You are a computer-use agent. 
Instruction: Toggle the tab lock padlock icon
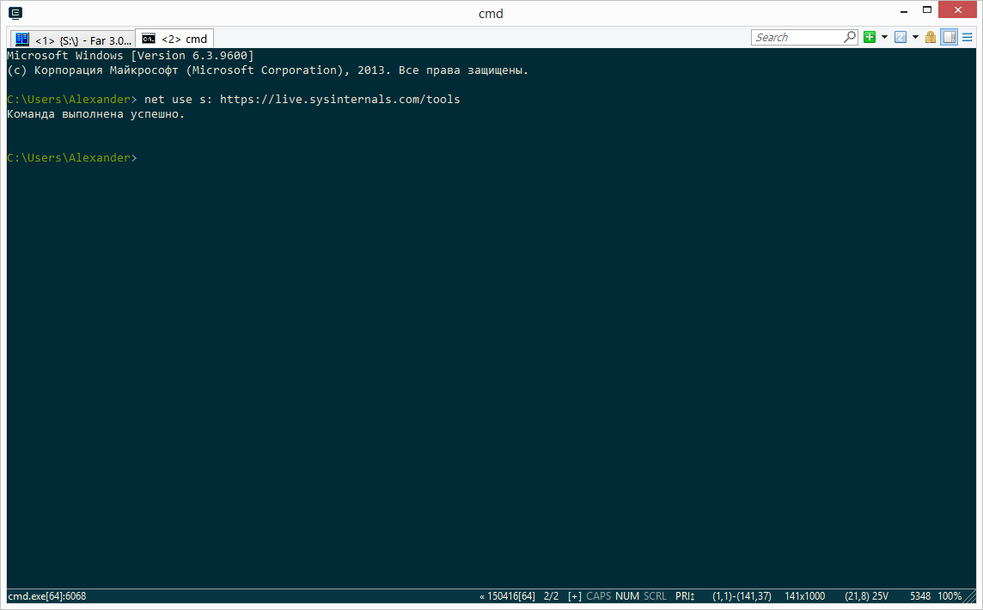point(931,37)
